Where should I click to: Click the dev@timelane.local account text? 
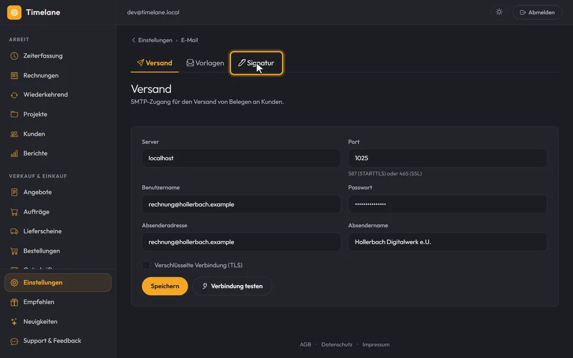click(x=153, y=13)
